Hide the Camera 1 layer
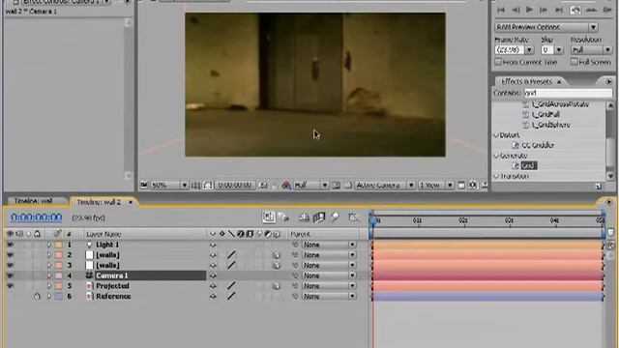Viewport: 619px width, 348px height. (x=10, y=275)
